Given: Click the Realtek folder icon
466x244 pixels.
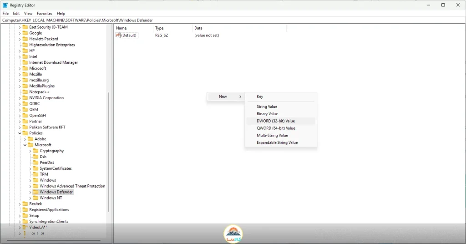Looking at the screenshot, I should tap(25, 204).
